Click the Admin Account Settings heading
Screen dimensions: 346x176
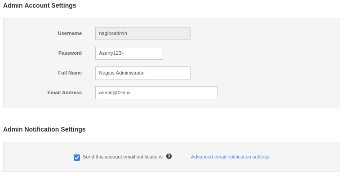40,5
